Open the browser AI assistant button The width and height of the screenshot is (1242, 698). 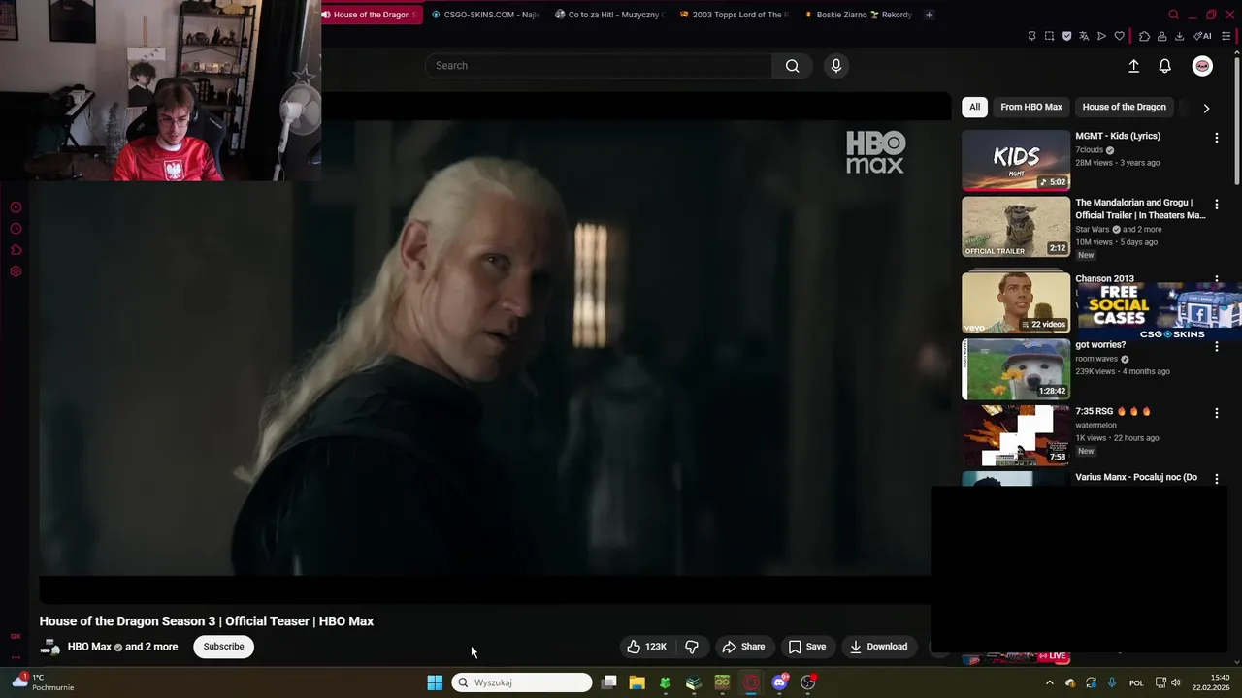pos(1202,36)
